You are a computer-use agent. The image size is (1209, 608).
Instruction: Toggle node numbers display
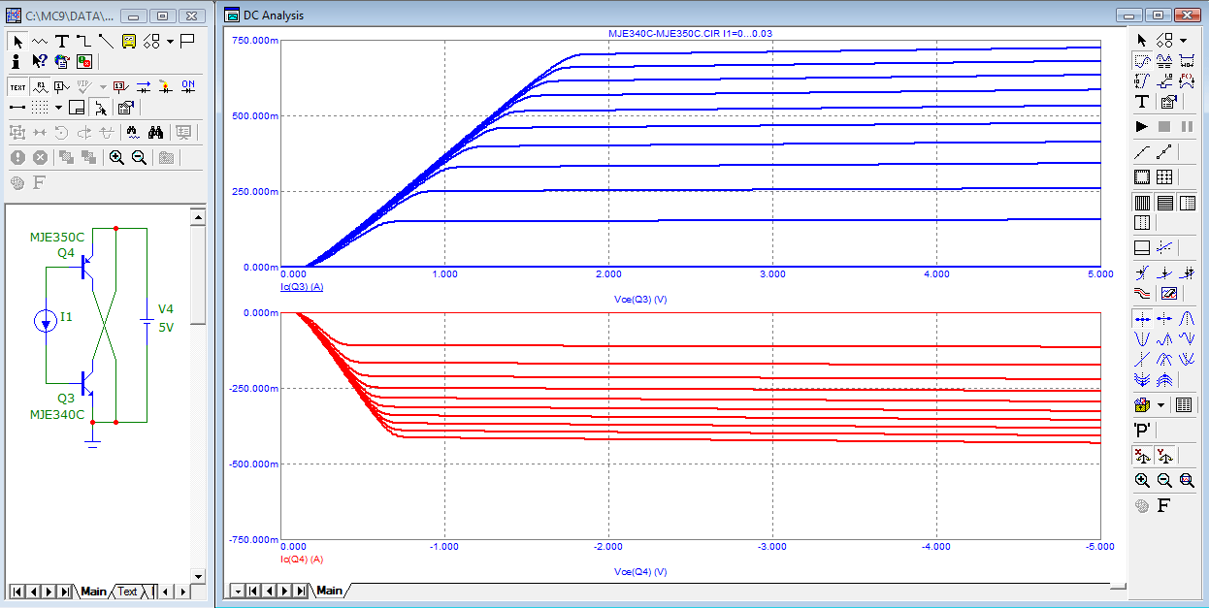click(x=62, y=87)
